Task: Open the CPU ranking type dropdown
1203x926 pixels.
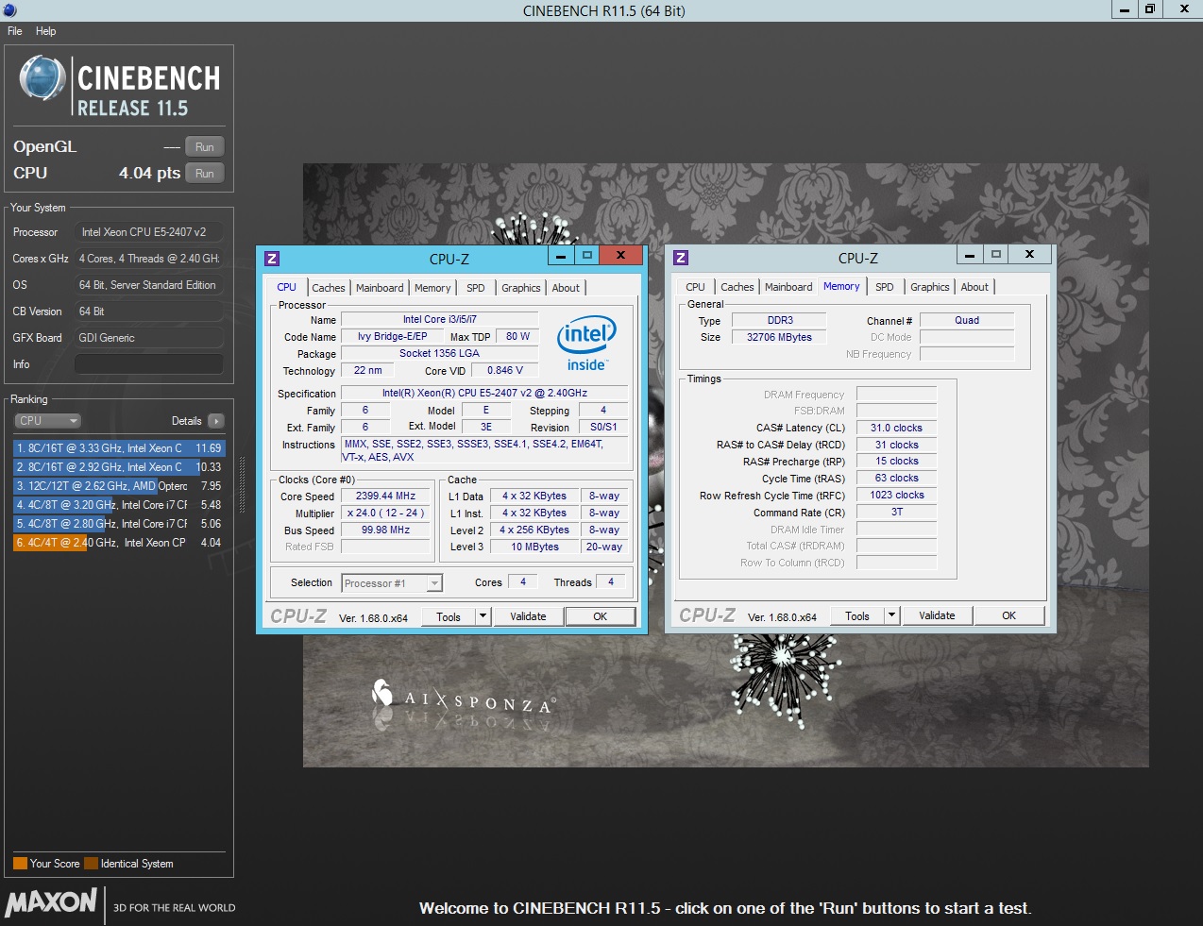Action: click(x=47, y=421)
